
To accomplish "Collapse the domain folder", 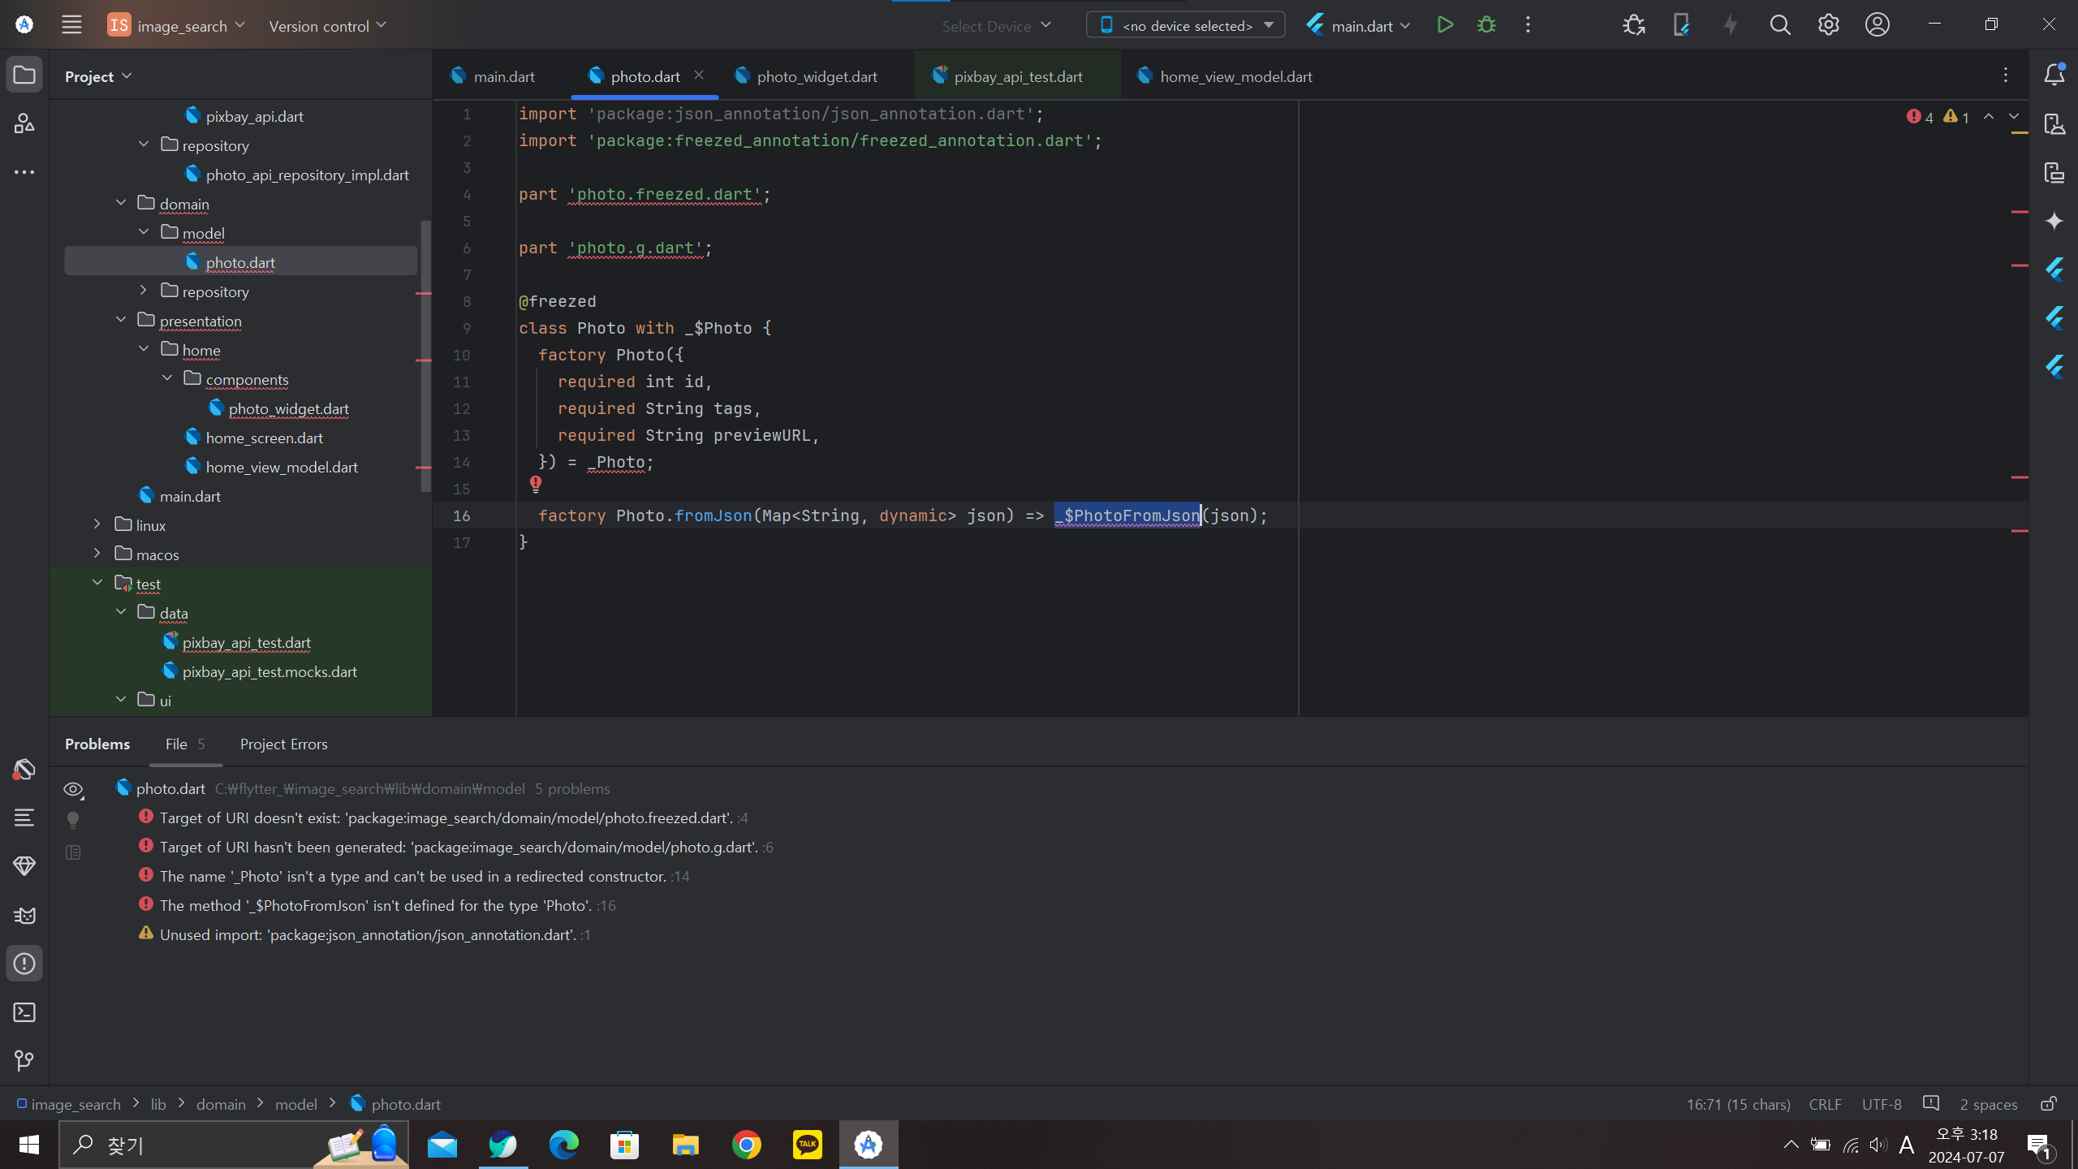I will [x=121, y=203].
